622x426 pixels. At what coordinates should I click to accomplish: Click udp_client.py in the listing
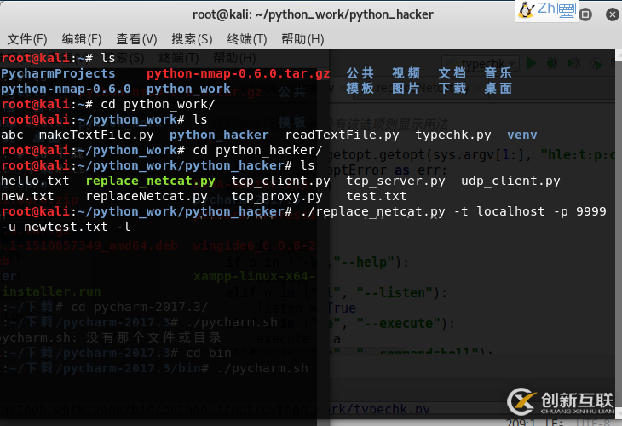pyautogui.click(x=510, y=181)
